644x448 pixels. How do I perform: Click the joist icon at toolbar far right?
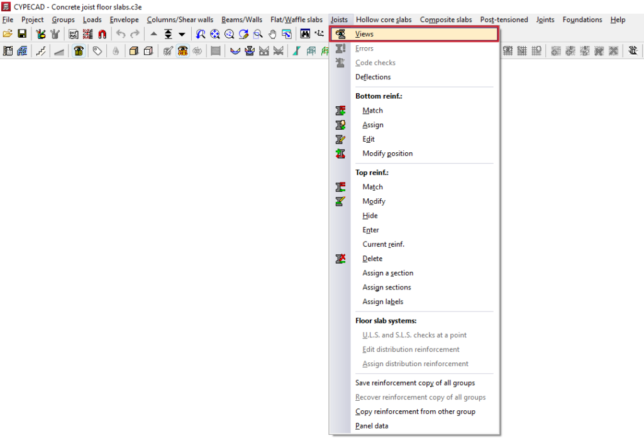coord(633,51)
